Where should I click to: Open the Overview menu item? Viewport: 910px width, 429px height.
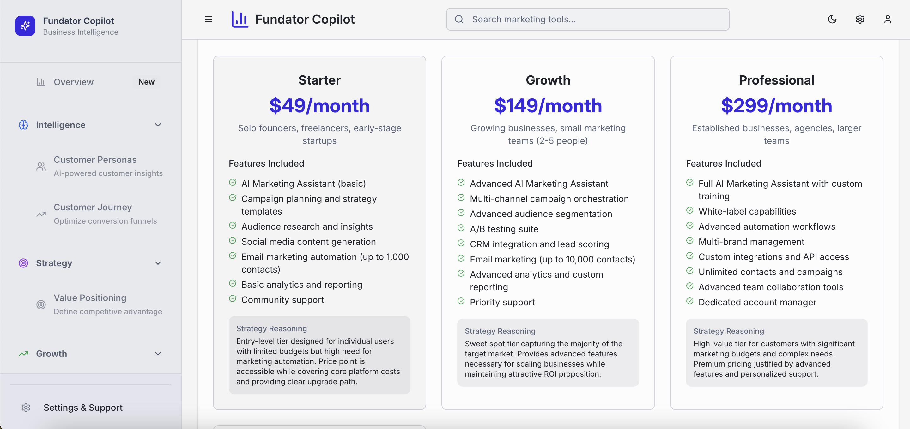pos(74,82)
